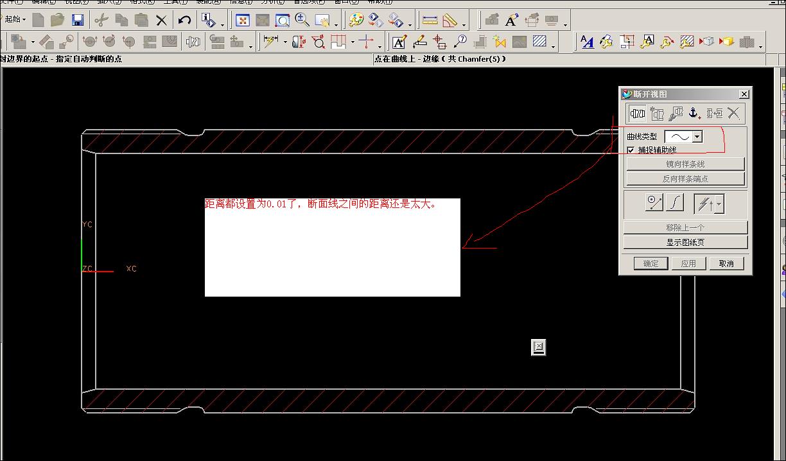This screenshot has height=461, width=786.
Task: Click the inferred dimension lightning icon
Action: (x=270, y=42)
